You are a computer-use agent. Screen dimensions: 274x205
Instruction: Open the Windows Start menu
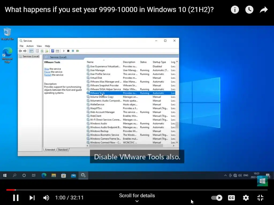[x=5, y=175]
